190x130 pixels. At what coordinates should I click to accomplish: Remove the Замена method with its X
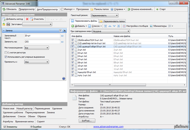point(64,31)
